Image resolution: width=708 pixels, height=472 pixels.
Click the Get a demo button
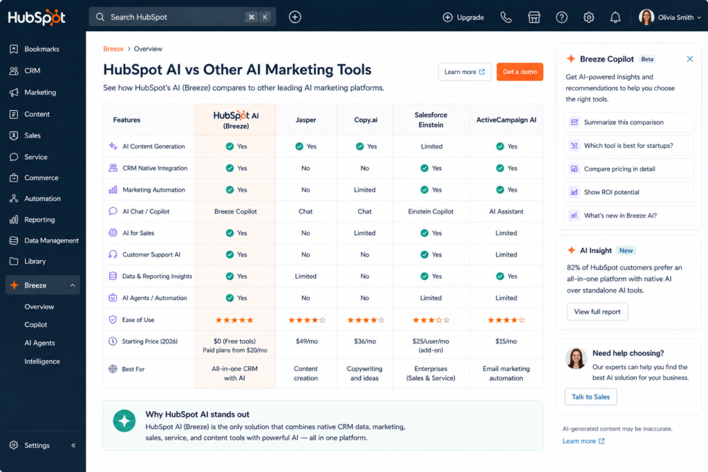coord(520,72)
